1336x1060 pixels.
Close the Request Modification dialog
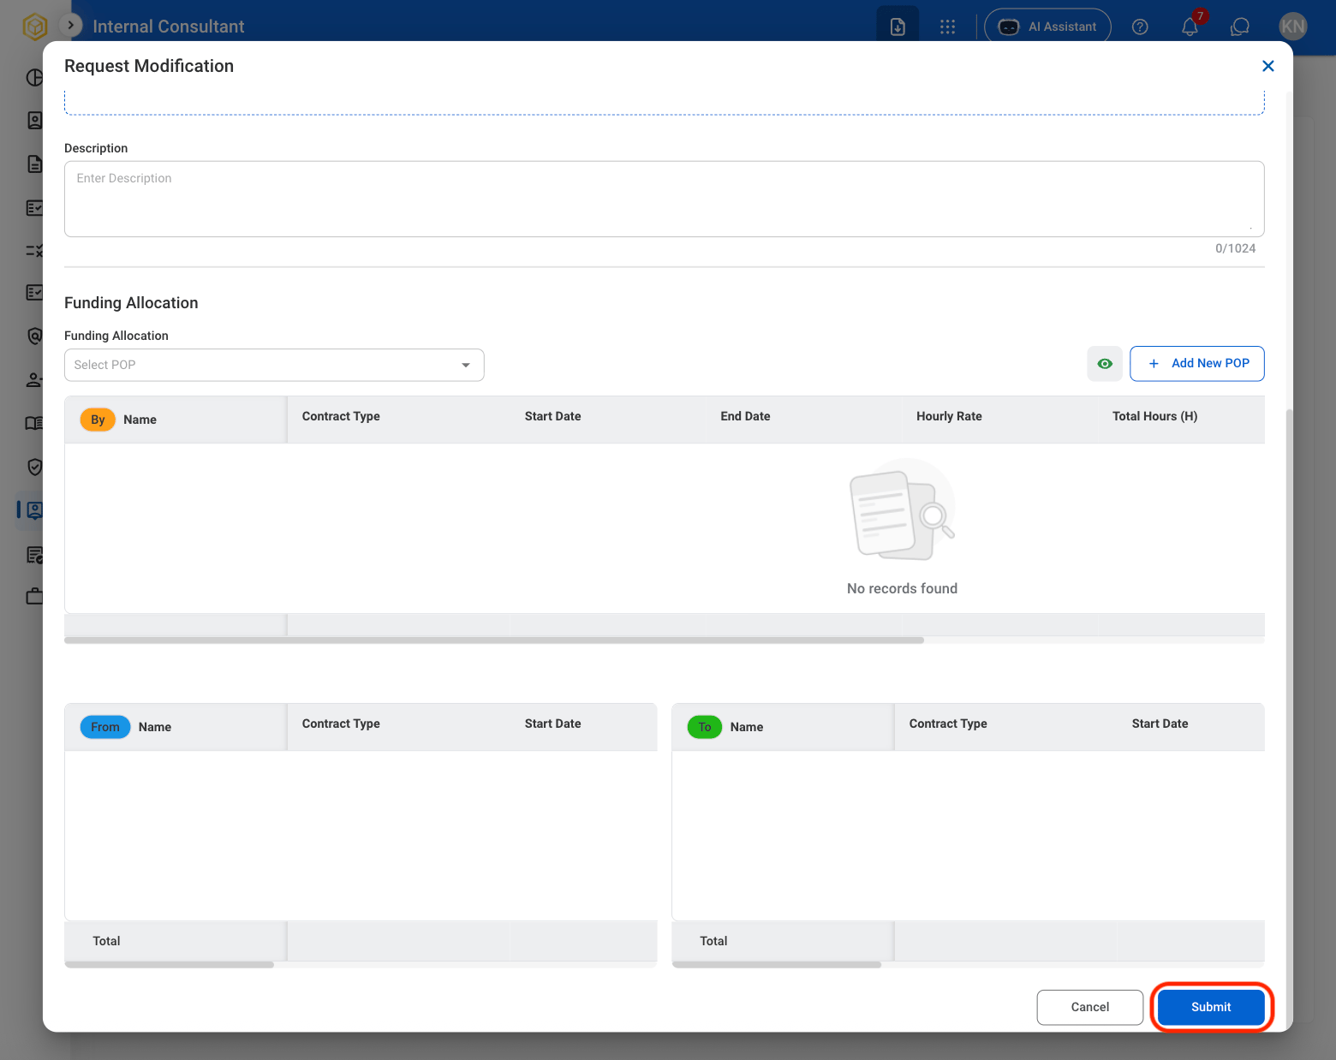coord(1268,66)
